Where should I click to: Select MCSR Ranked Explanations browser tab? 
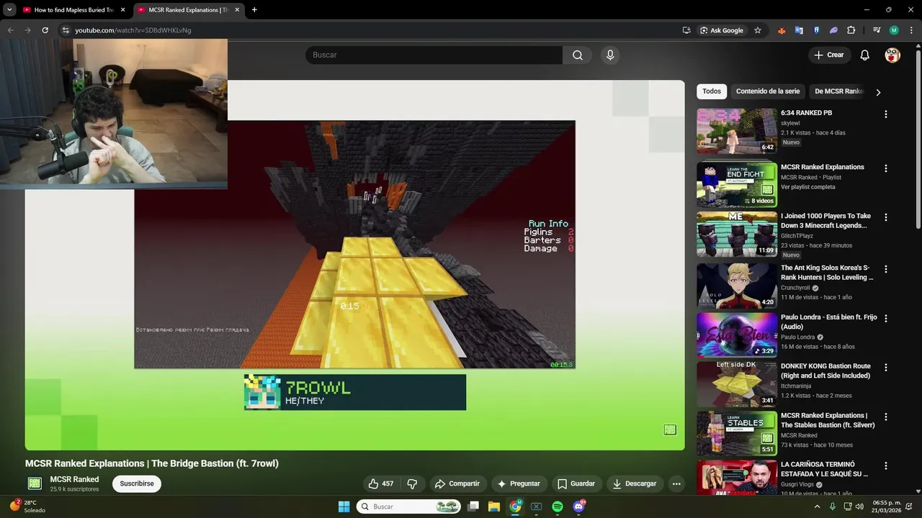click(x=187, y=10)
